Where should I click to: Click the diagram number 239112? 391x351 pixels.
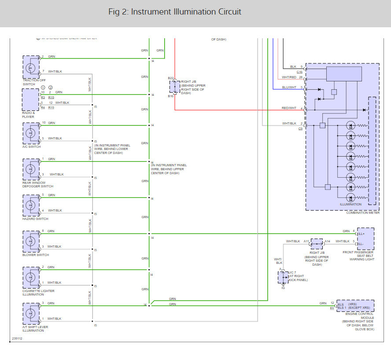17,338
